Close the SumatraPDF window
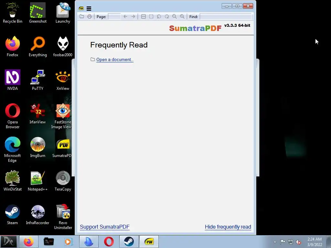This screenshot has width=331, height=248. pos(248,6)
